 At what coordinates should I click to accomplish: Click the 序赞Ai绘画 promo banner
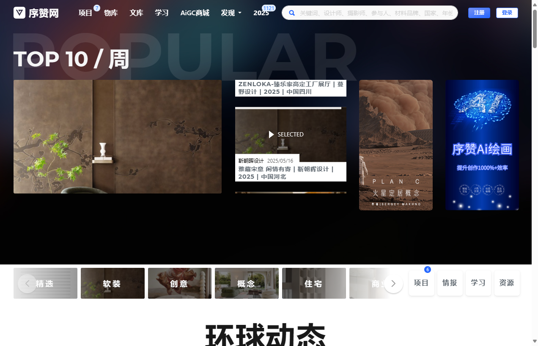(482, 145)
